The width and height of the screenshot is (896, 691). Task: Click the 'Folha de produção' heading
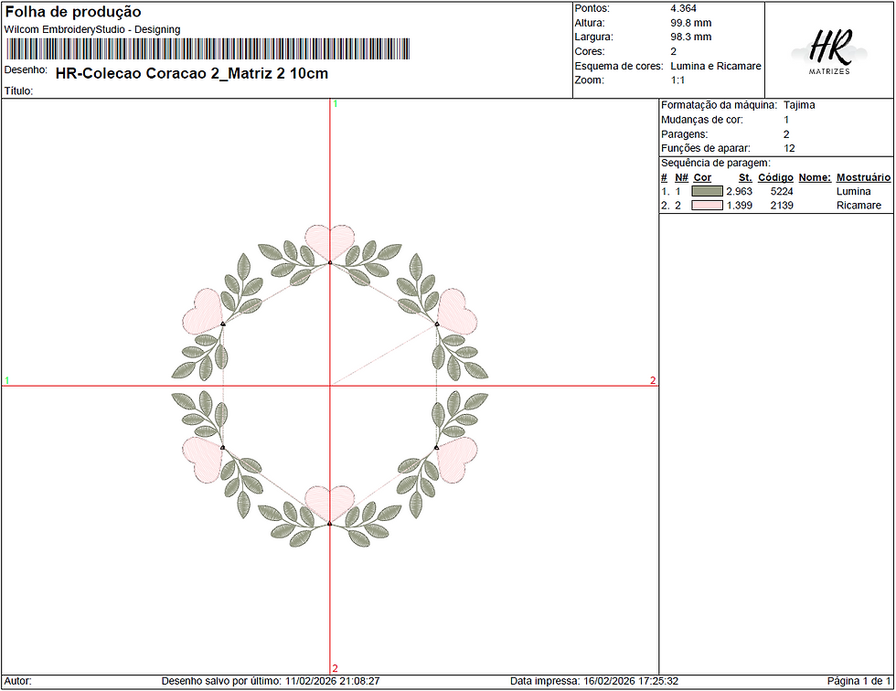tap(73, 12)
